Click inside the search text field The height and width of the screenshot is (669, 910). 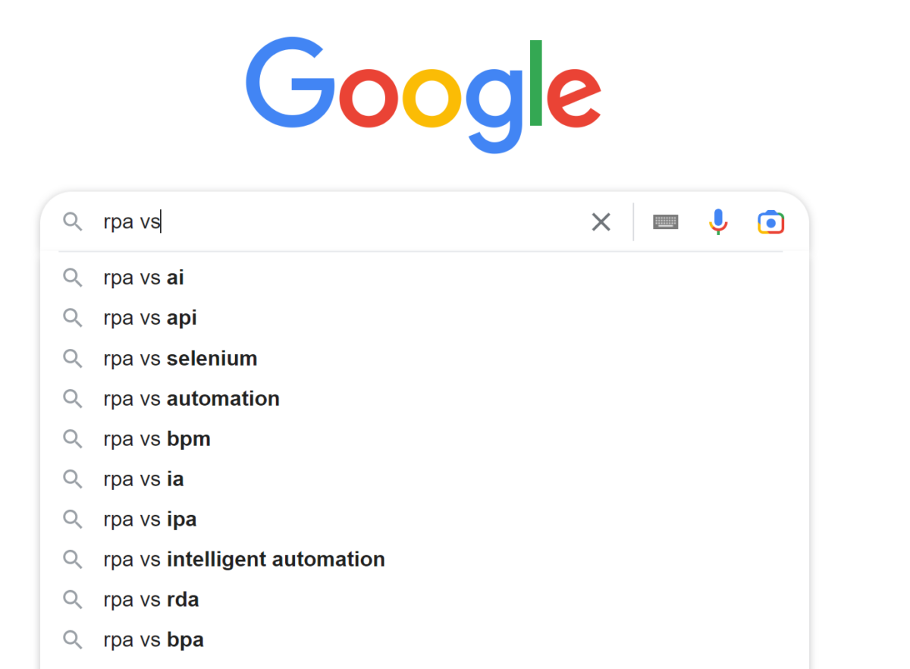[341, 222]
